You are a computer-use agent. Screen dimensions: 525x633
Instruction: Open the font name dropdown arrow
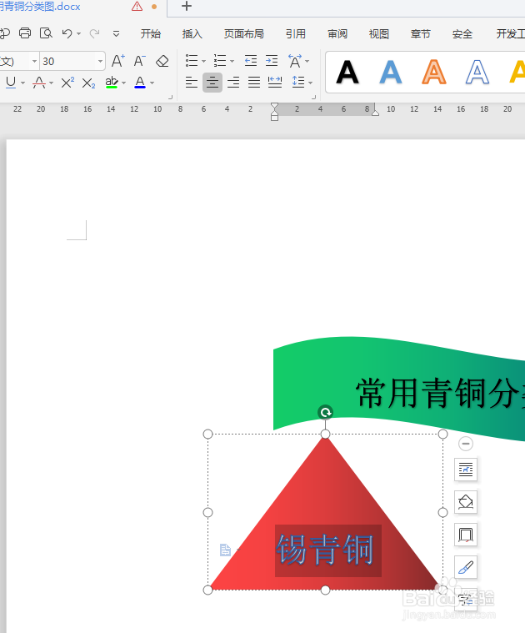coord(34,62)
